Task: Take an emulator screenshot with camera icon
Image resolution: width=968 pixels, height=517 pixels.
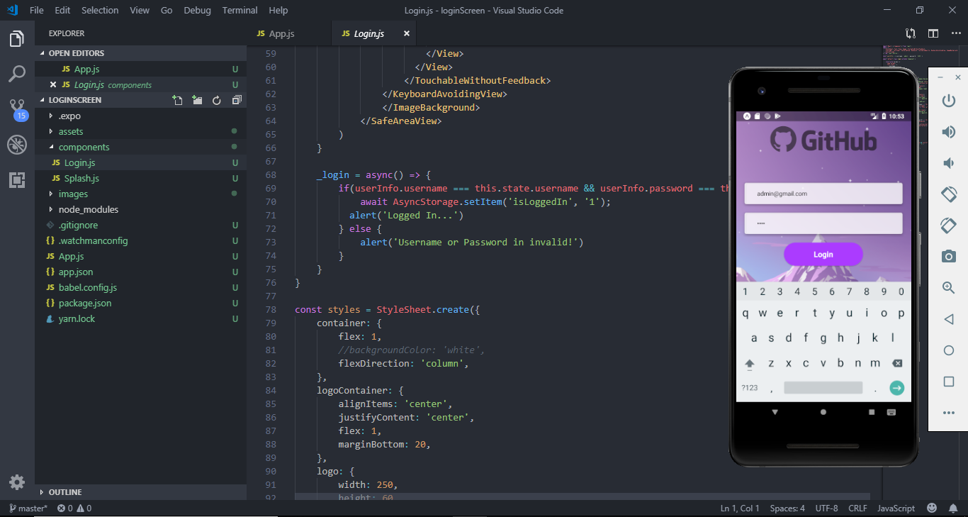Action: (948, 256)
